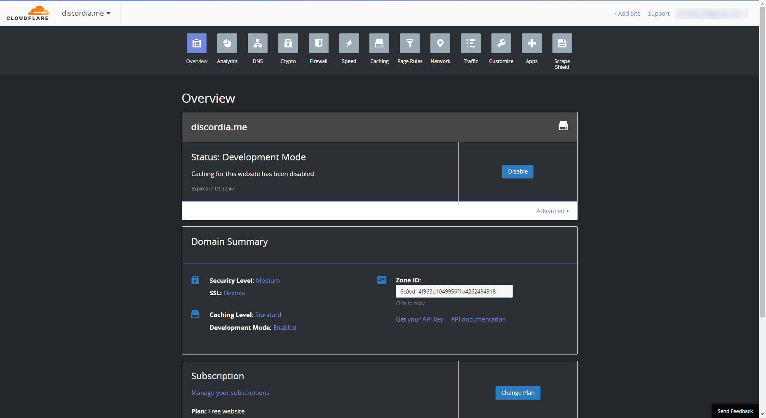The width and height of the screenshot is (766, 418).
Task: Open the discordia.me site selector dropdown
Action: pos(86,13)
